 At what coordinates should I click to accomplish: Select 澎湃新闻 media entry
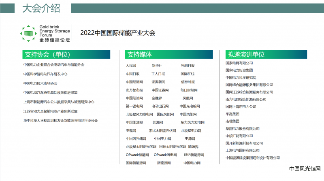pos(158,82)
